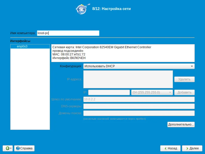Select the enp0s3 network interface
This screenshot has width=205, height=154.
30,46
